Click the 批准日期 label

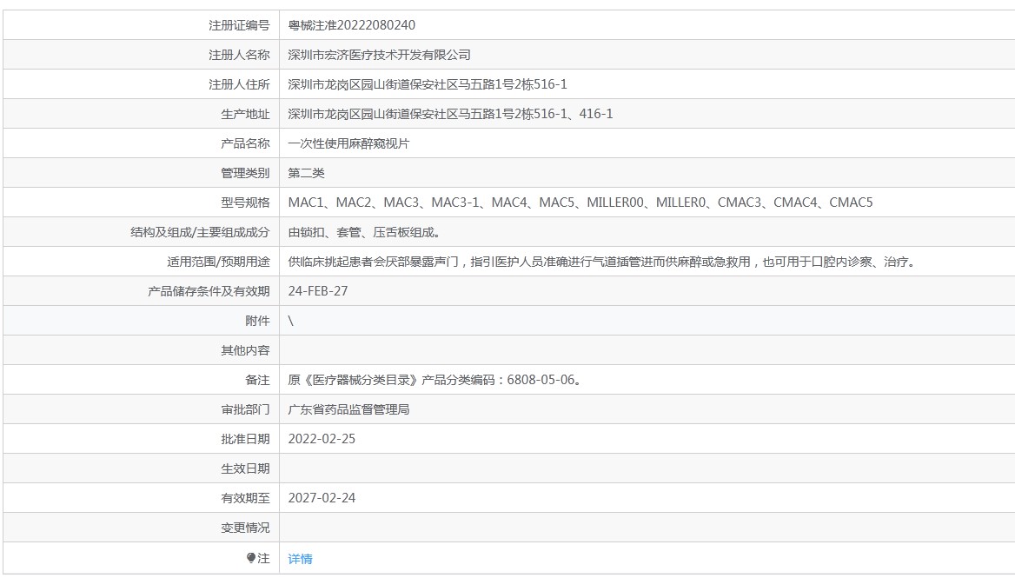(x=245, y=439)
